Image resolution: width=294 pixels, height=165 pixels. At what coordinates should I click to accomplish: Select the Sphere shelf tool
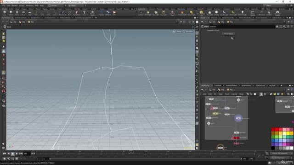(11, 13)
